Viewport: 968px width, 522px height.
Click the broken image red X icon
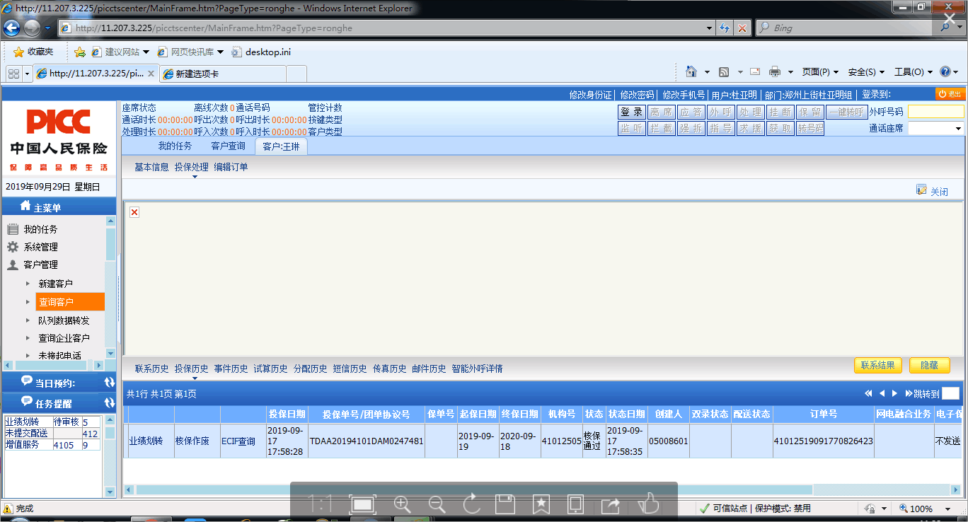tap(134, 212)
